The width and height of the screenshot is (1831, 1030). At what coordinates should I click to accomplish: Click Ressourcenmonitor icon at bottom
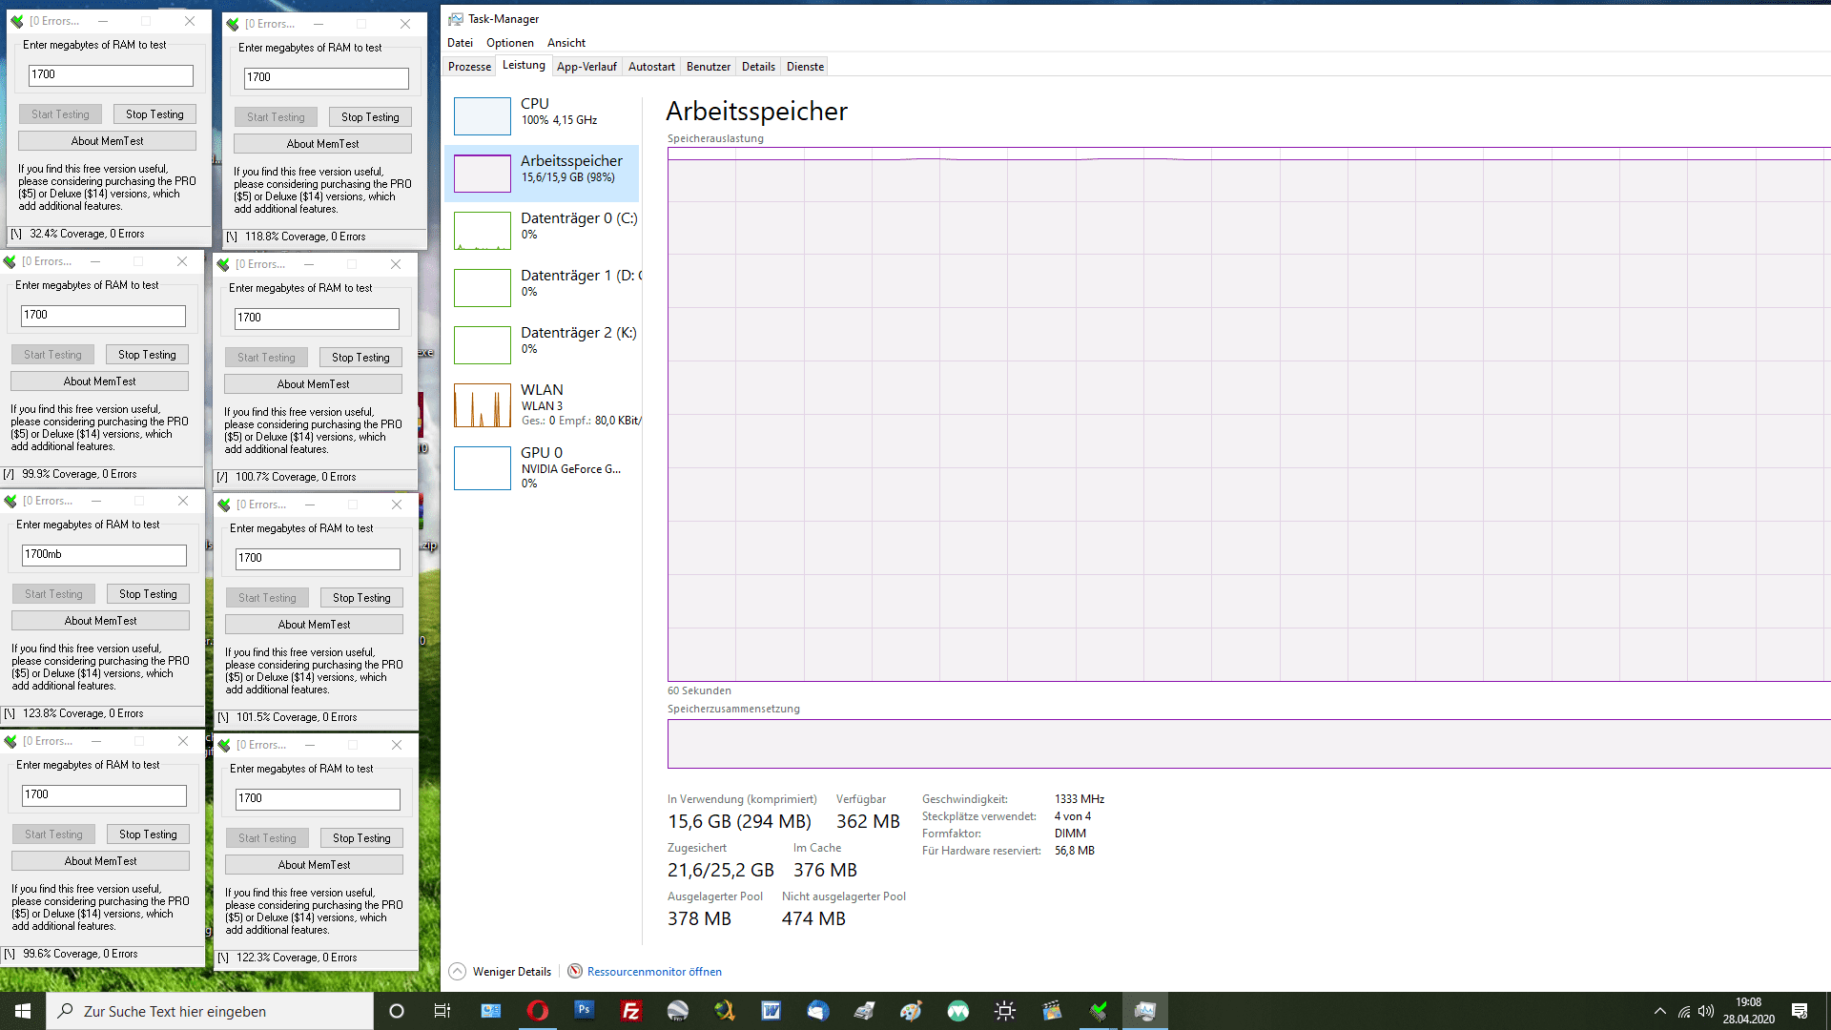[x=575, y=971]
